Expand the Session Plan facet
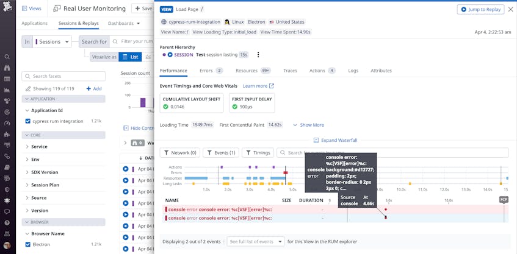The width and height of the screenshot is (517, 254). tap(27, 185)
